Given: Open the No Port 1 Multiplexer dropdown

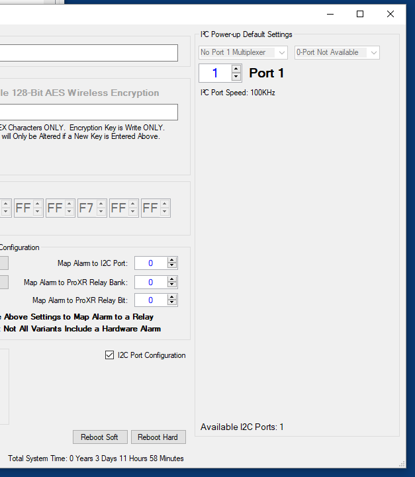Looking at the screenshot, I should 243,52.
